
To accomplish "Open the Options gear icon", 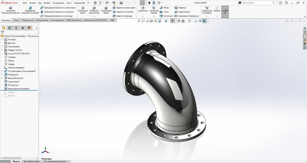I will [159, 3].
